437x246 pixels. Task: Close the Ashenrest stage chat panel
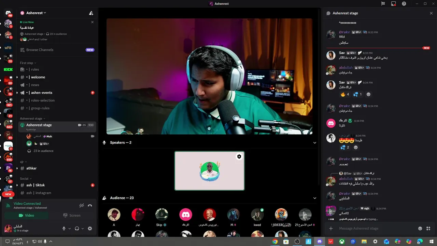click(x=431, y=13)
